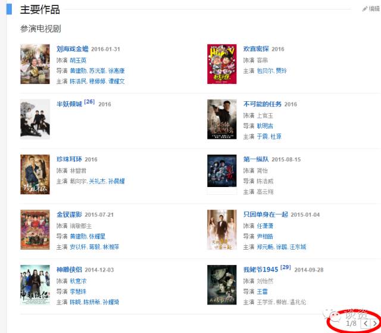The height and width of the screenshot is (333, 381).
Task: Open reference 26 citation link
Action: click(89, 102)
